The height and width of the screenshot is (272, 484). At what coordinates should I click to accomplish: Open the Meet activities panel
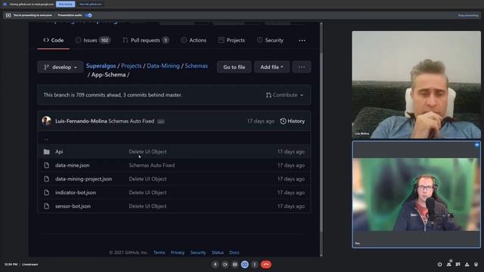[x=467, y=264]
